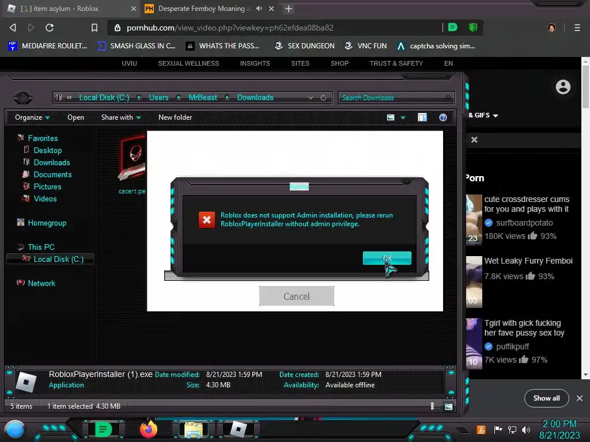Open Roblox icon on the taskbar
The width and height of the screenshot is (590, 442).
[239, 429]
